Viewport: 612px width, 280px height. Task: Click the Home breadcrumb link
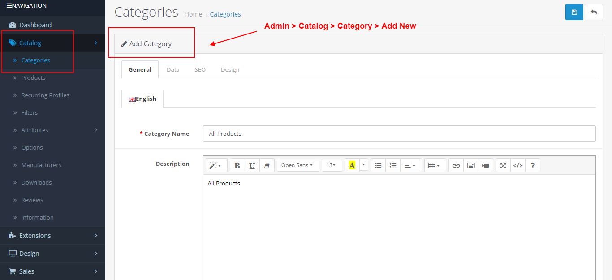193,14
